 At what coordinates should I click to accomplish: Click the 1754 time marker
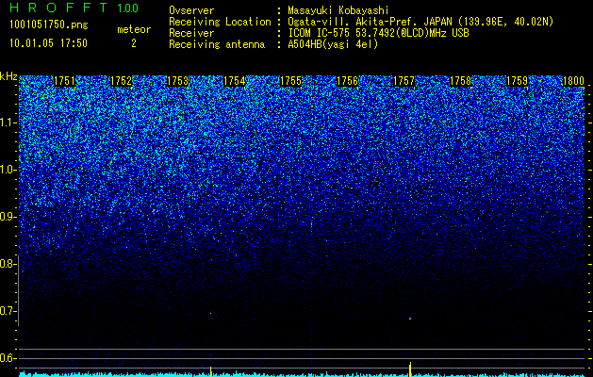234,81
